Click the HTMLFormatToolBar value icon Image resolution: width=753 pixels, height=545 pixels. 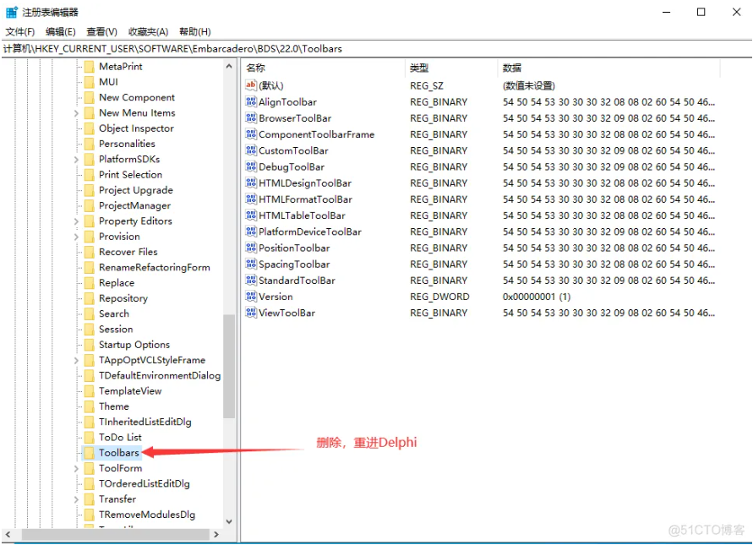pos(251,199)
